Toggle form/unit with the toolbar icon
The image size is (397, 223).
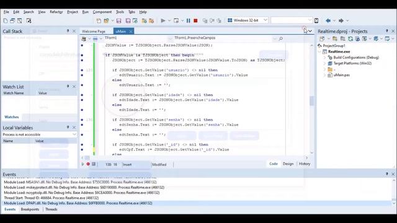(29, 20)
